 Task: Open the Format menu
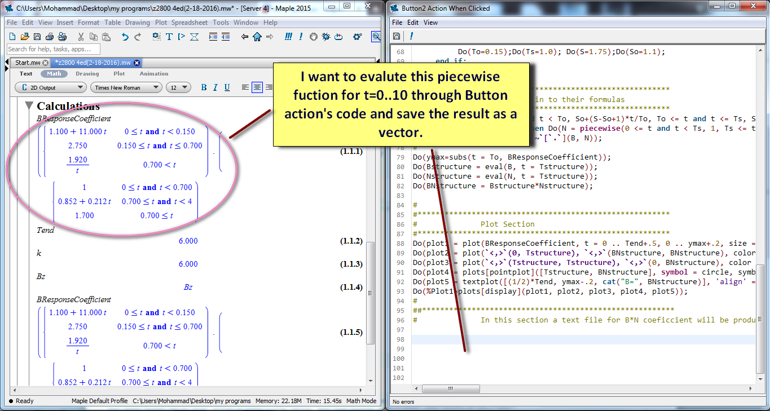click(89, 23)
